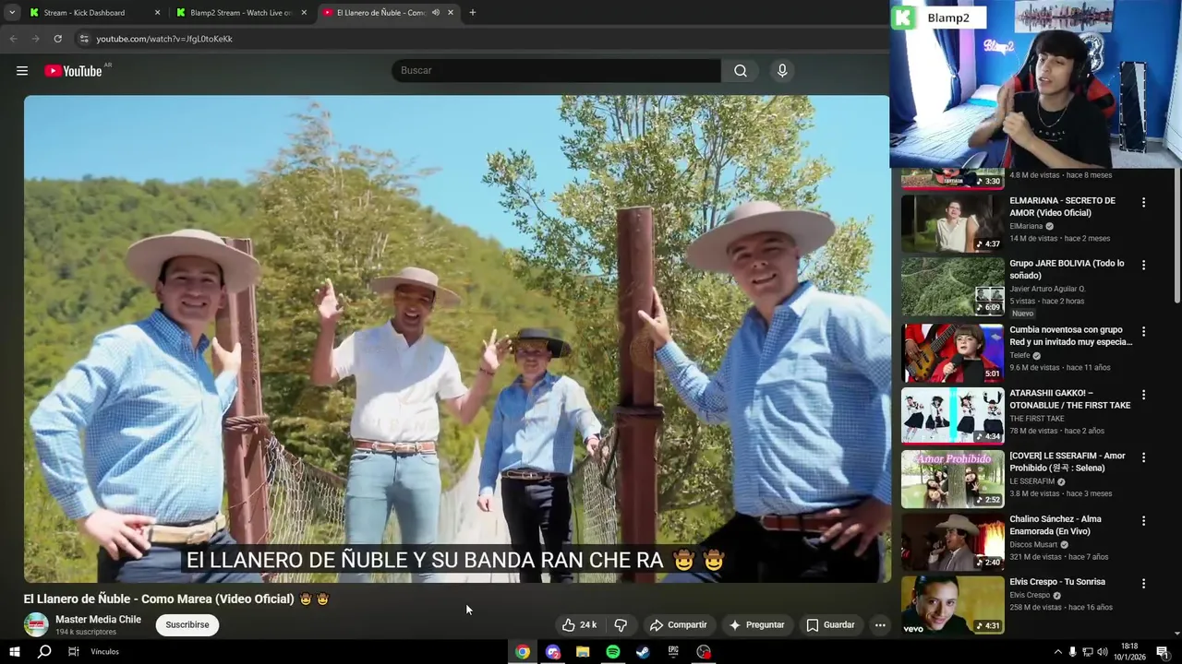Open Steam from the taskbar
This screenshot has height=664, width=1182.
pyautogui.click(x=643, y=652)
